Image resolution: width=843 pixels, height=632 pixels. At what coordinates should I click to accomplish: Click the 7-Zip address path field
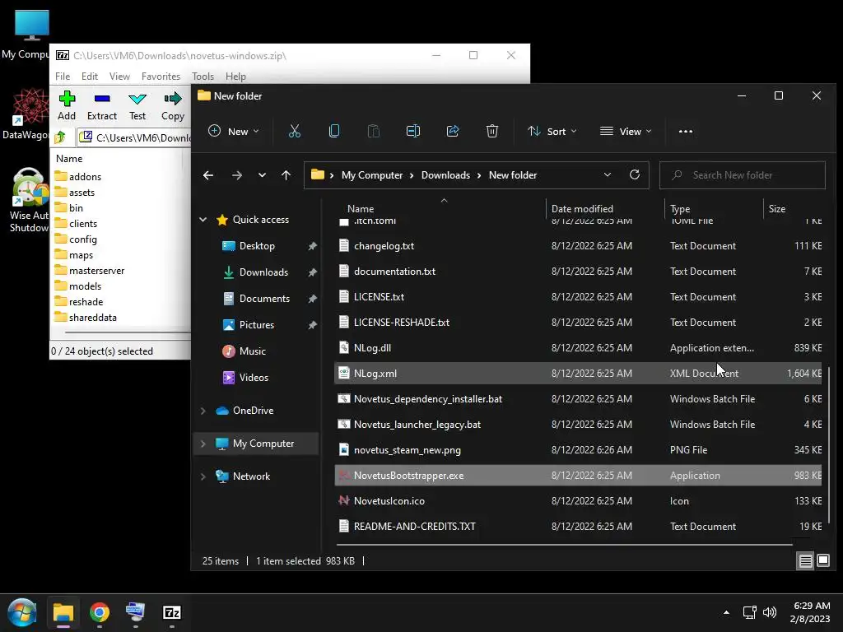point(133,137)
